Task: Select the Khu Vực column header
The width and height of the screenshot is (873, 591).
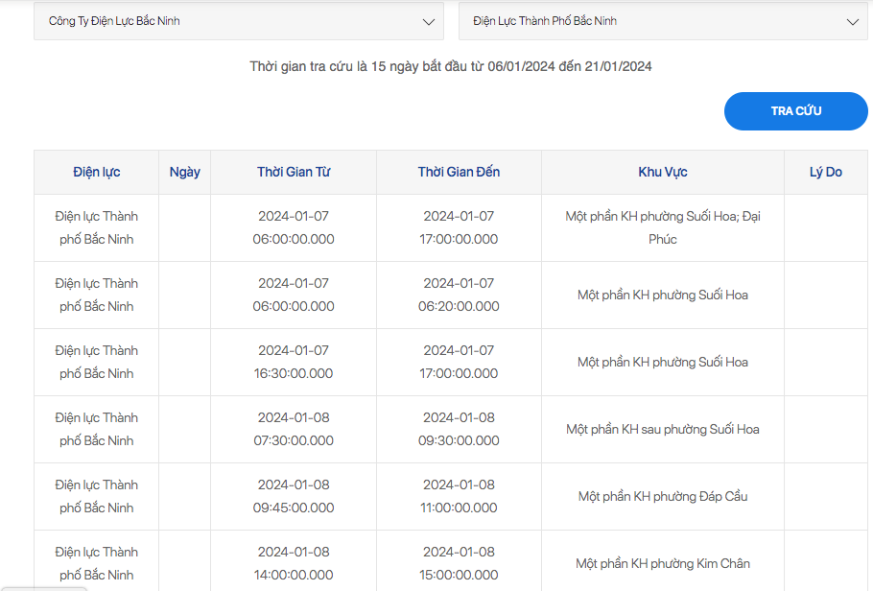Action: (663, 172)
